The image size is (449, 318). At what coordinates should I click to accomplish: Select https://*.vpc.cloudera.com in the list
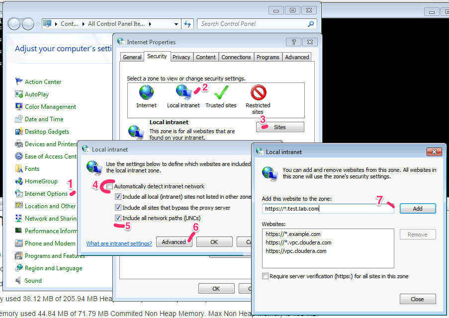[298, 242]
